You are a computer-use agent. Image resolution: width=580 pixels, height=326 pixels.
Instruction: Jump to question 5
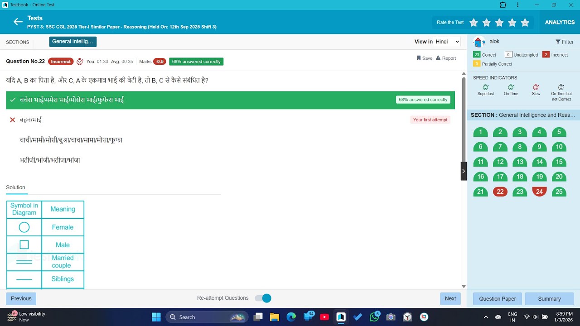tap(559, 132)
